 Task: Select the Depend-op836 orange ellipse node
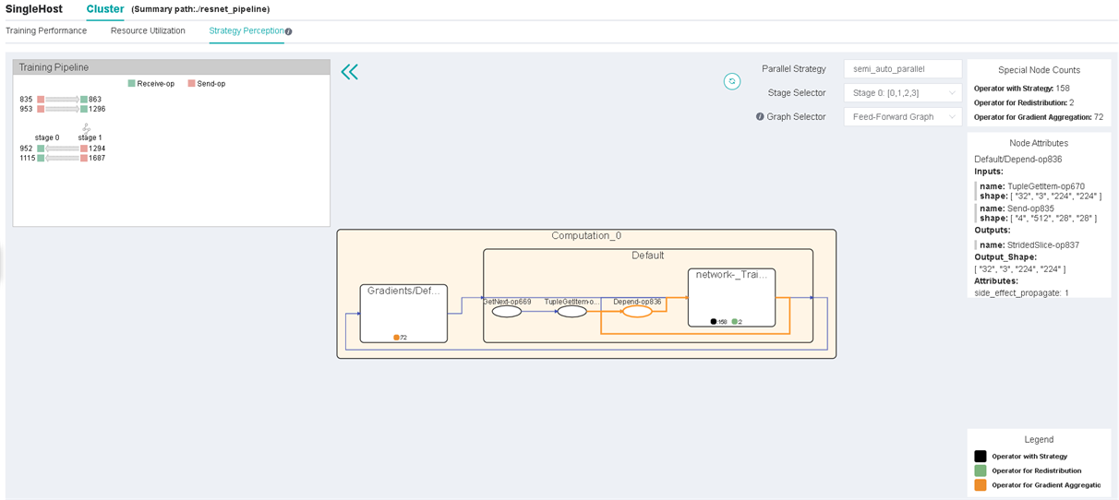[x=637, y=312]
